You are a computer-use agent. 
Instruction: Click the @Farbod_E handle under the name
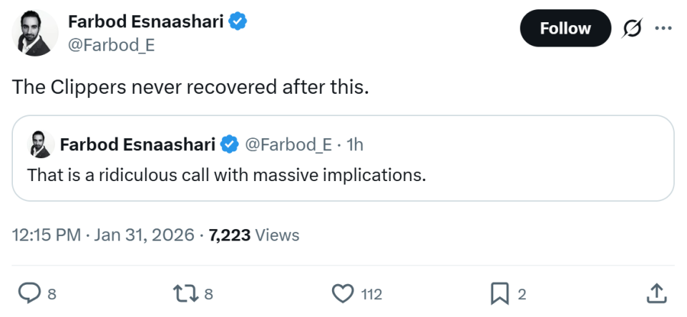(111, 45)
